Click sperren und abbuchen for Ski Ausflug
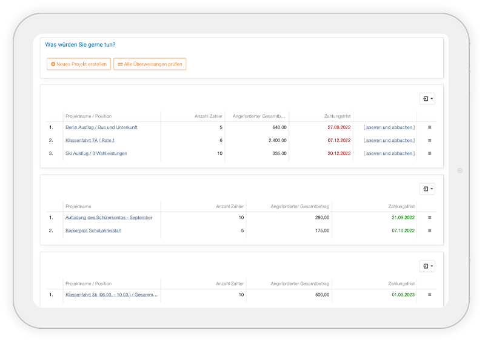The width and height of the screenshot is (485, 364). (389, 153)
